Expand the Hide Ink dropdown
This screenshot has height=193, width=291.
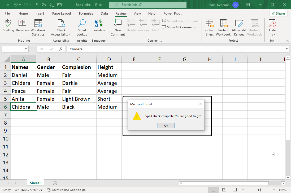pyautogui.click(x=272, y=34)
